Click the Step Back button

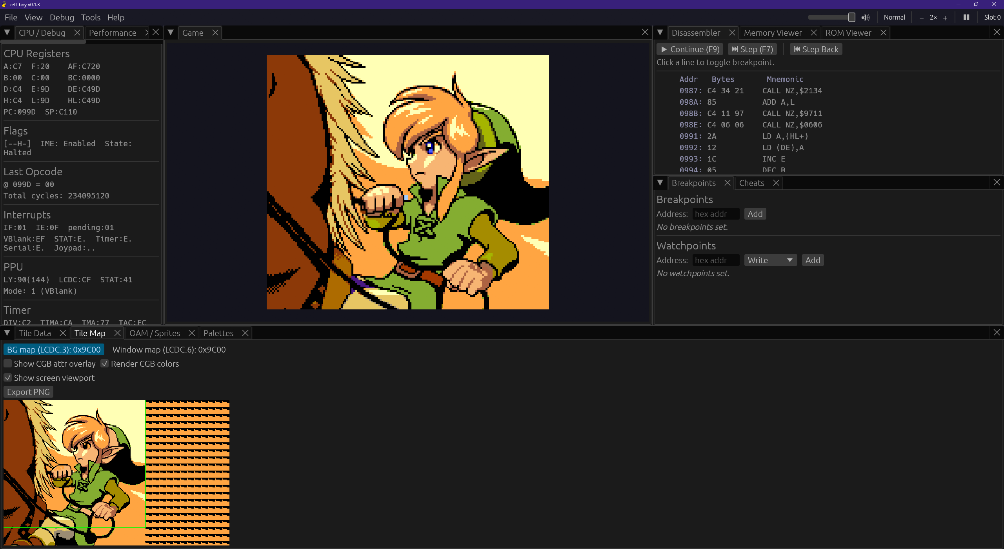point(816,49)
